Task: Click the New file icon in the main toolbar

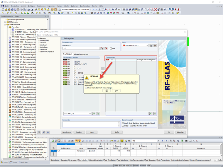Action: tap(3, 9)
